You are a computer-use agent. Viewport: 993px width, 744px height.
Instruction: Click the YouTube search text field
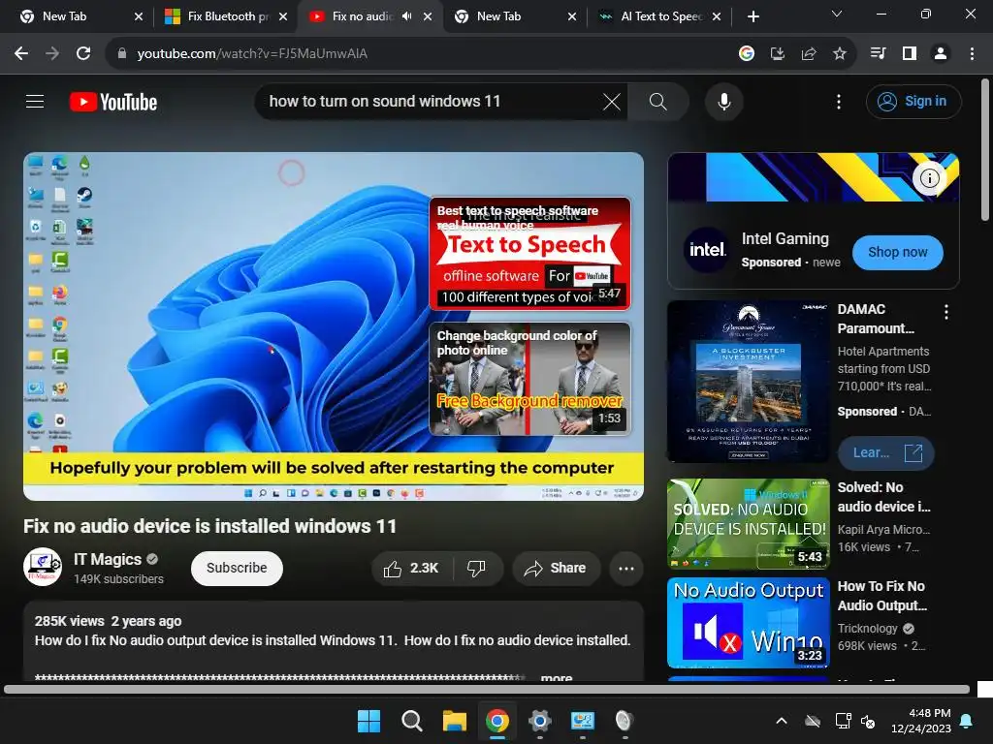[x=431, y=101]
